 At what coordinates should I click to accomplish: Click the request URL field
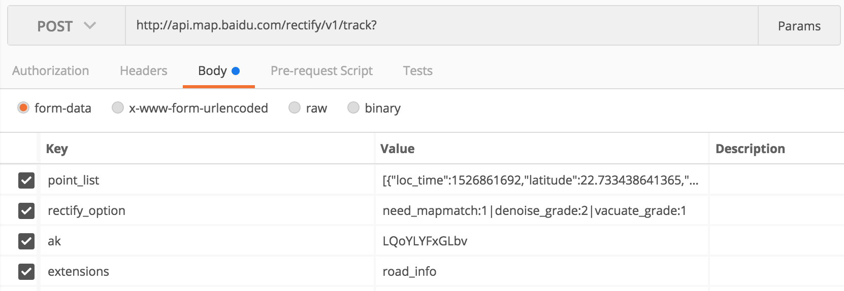[x=441, y=25]
